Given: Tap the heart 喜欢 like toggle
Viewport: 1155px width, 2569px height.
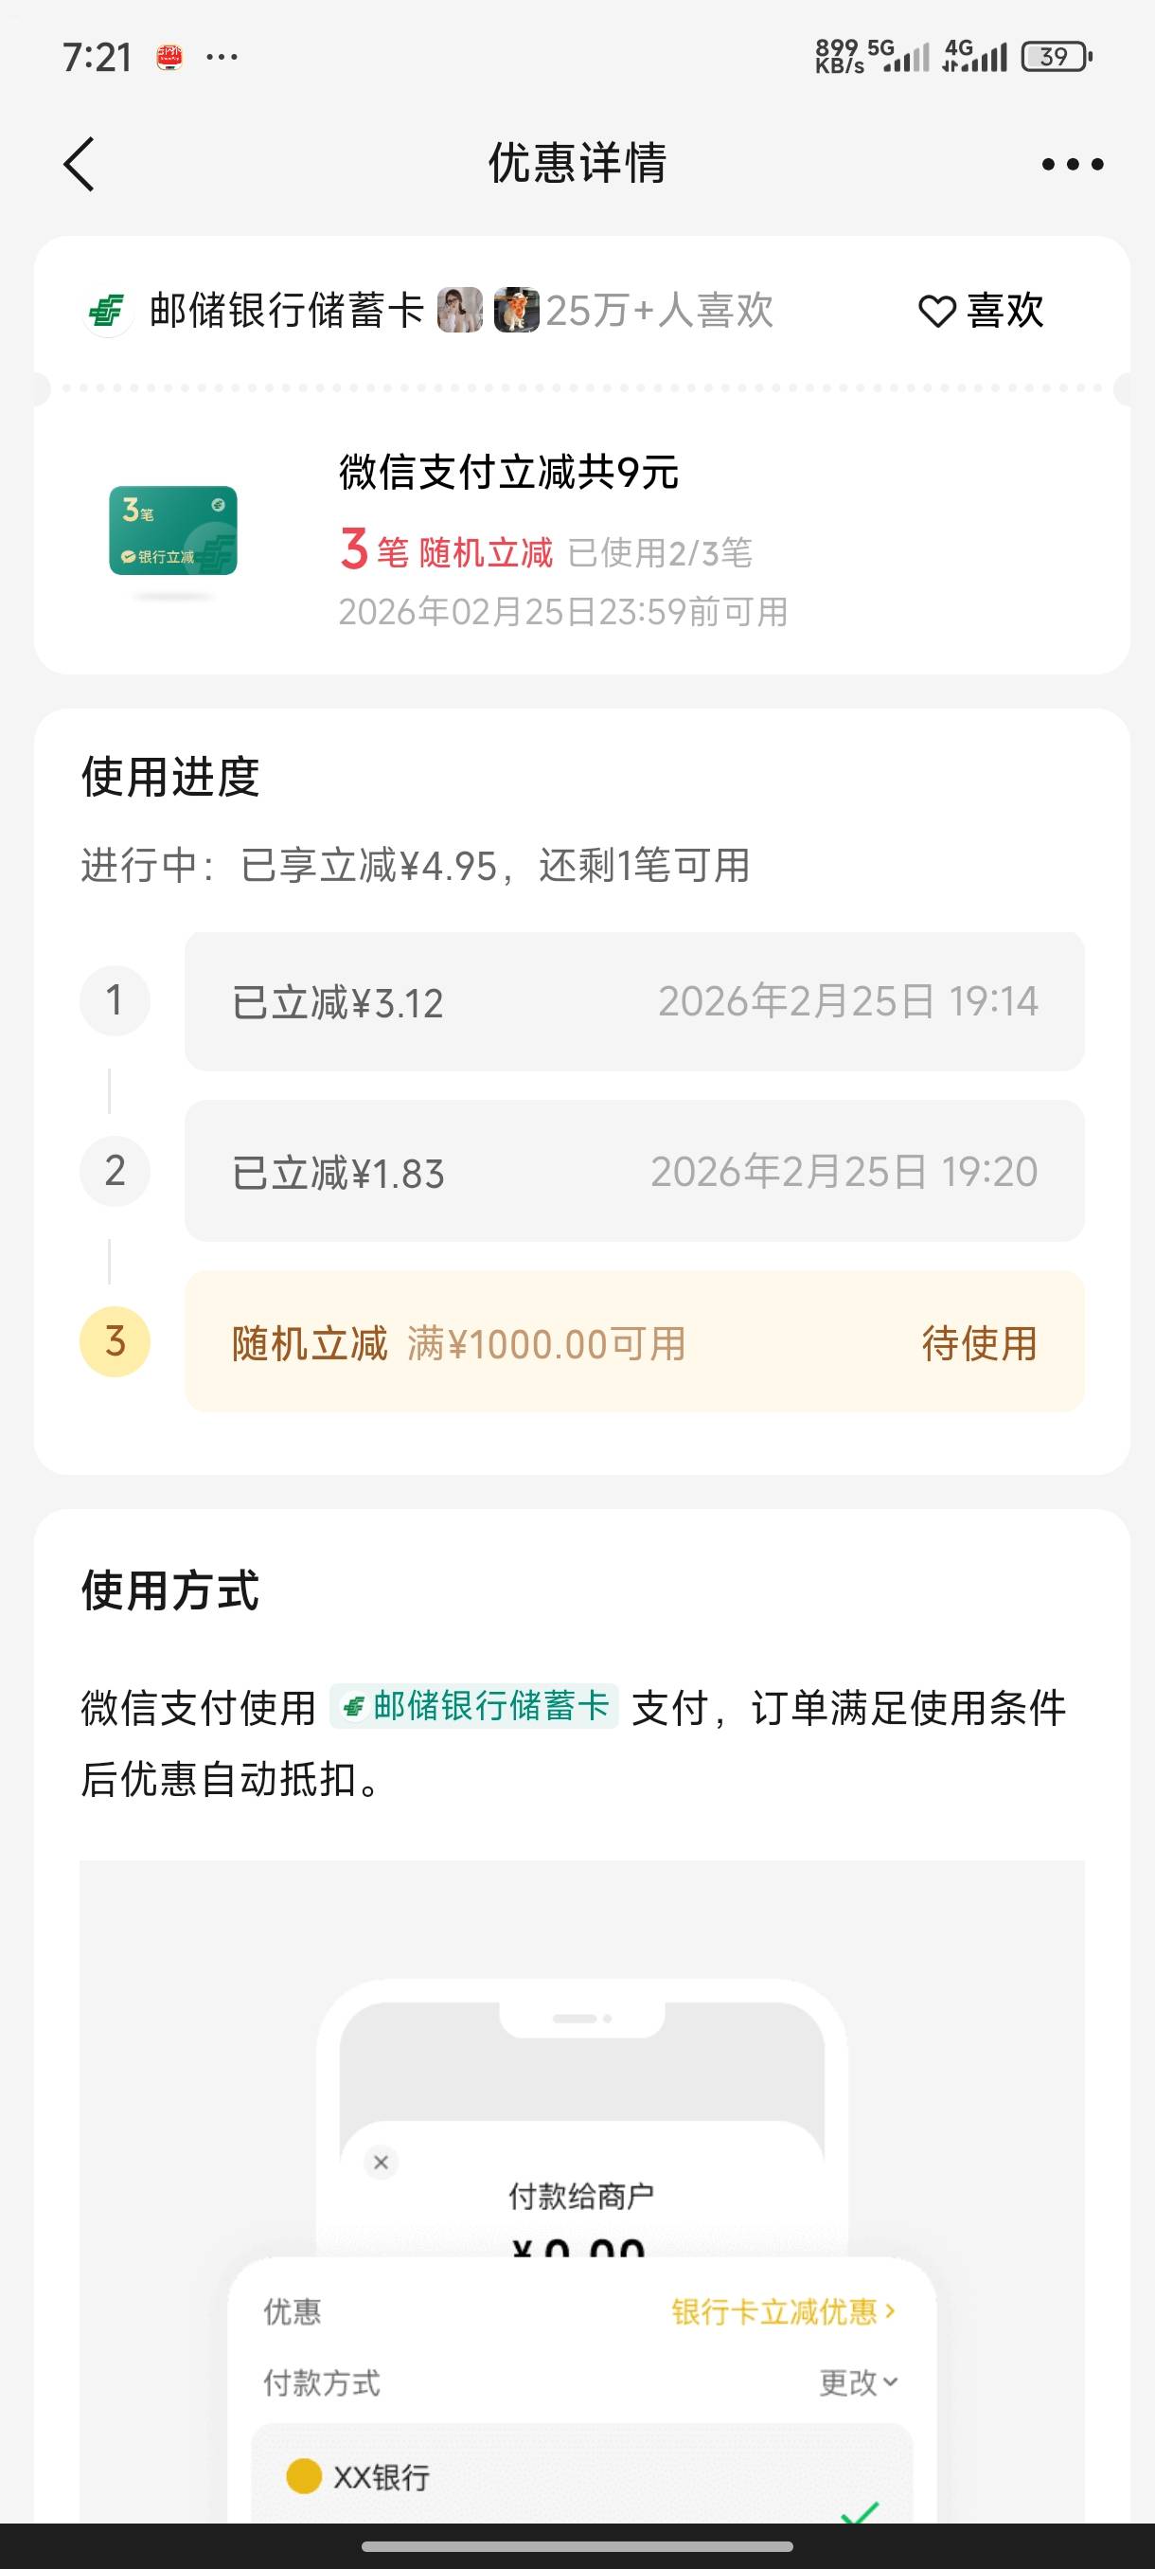Looking at the screenshot, I should [981, 311].
